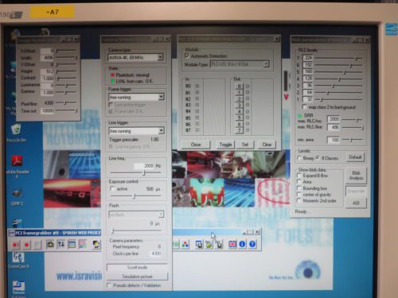
Task: Enable map class 2 to background
Action: [305, 107]
